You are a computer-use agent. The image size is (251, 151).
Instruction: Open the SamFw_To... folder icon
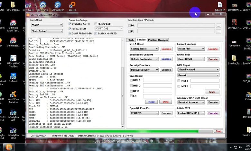pos(234,60)
